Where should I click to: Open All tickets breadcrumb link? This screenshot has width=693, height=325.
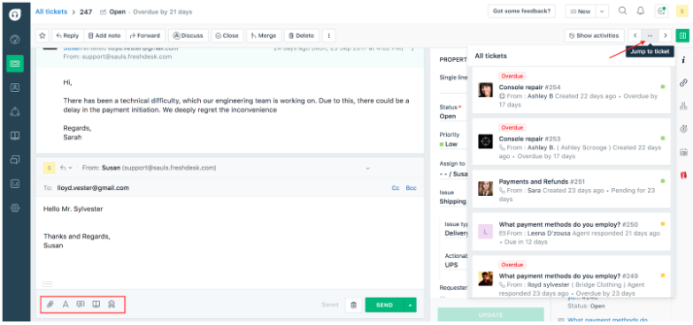coord(51,11)
